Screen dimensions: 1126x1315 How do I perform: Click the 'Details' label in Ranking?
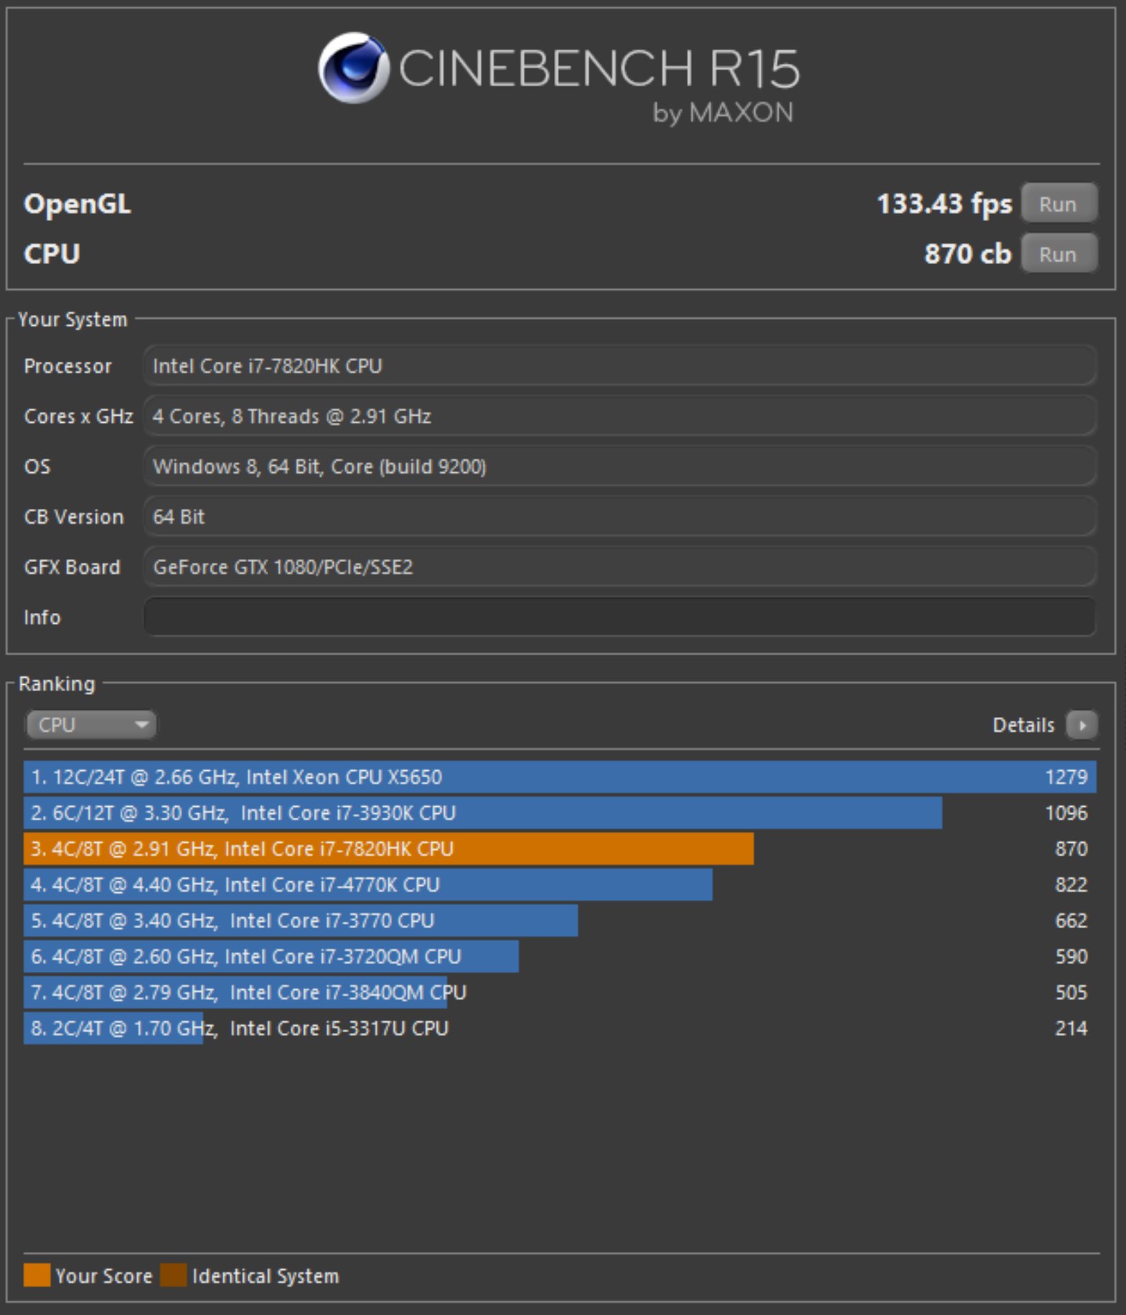(1023, 725)
